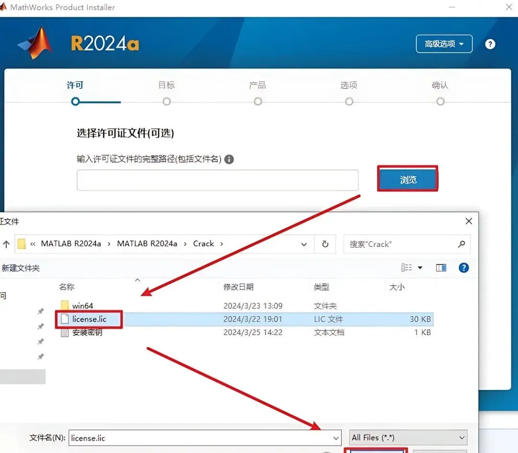Open the filename history dropdown arrow
This screenshot has height=453, width=518.
click(336, 438)
